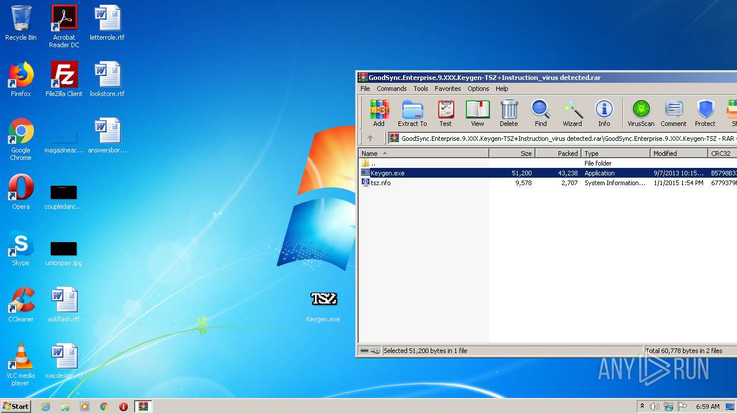Select Keygen.exe in the archive list
737x414 pixels.
(x=548, y=173)
